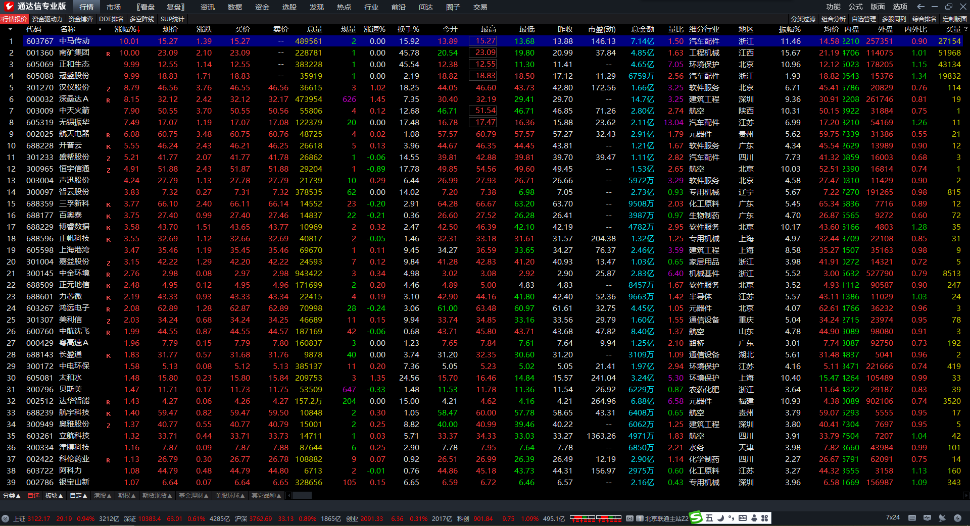
Task: Click the IME user account icon
Action: click(754, 518)
